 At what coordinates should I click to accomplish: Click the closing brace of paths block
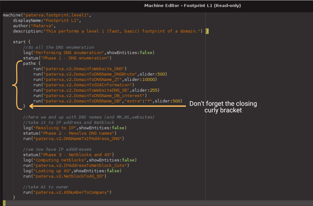pyautogui.click(x=24, y=106)
